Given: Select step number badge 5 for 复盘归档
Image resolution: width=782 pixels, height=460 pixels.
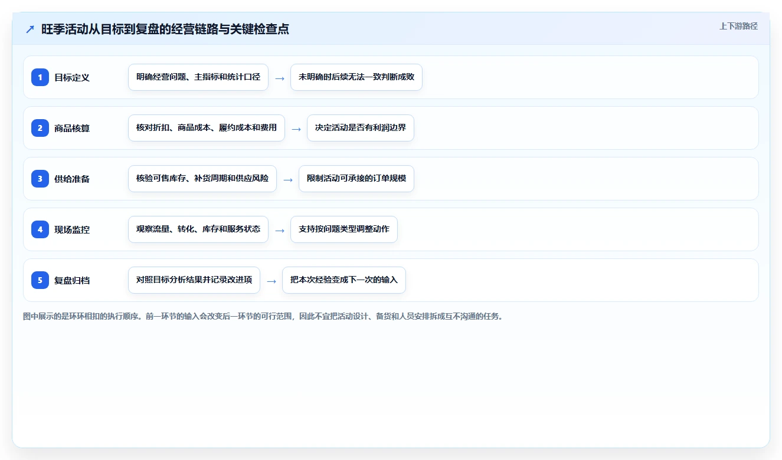Looking at the screenshot, I should pos(40,280).
